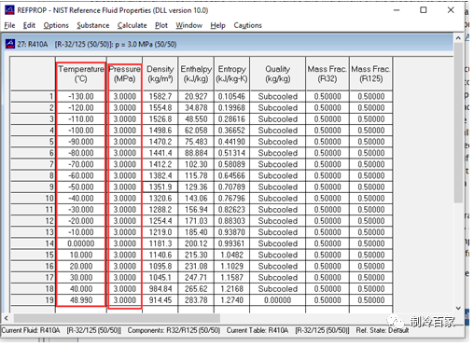Screen dimensions: 474x346
Task: Click temperature cell 0.00000
Action: pyautogui.click(x=81, y=243)
